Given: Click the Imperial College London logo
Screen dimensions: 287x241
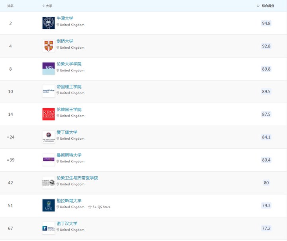Looking at the screenshot, I should [49, 91].
